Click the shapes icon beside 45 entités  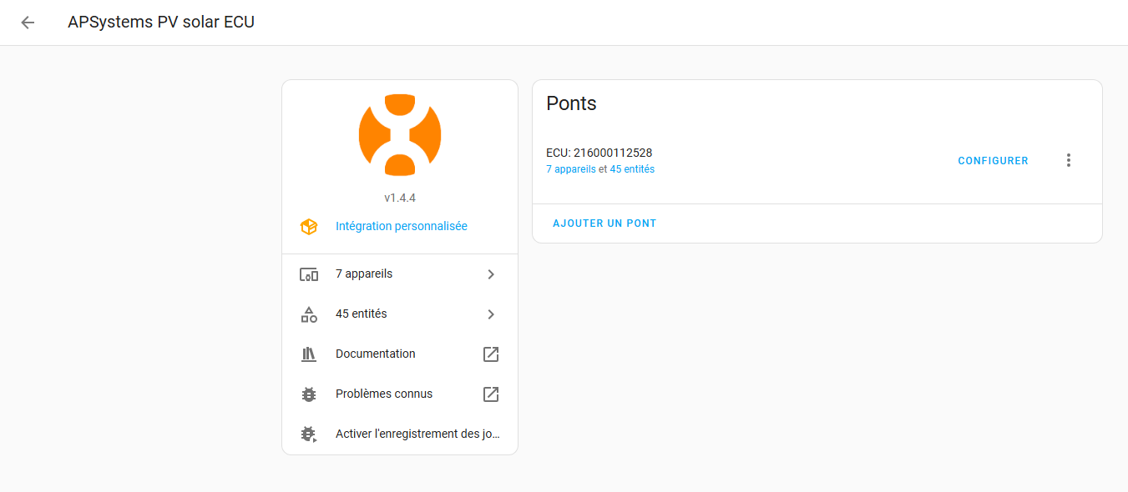click(x=309, y=314)
